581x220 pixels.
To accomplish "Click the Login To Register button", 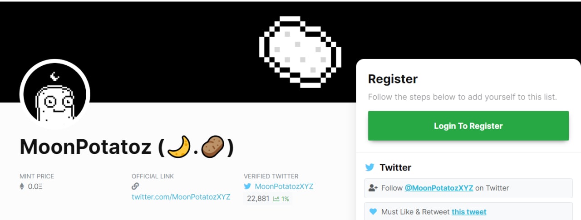I will click(468, 126).
